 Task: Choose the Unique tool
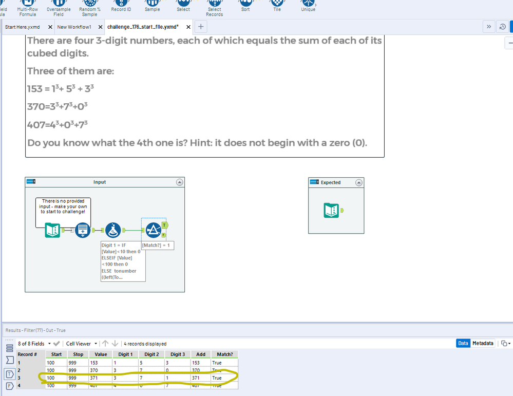pyautogui.click(x=308, y=6)
